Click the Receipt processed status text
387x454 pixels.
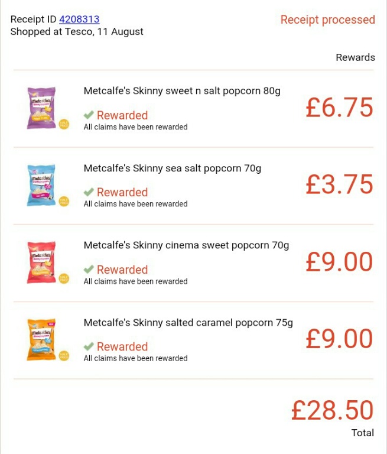click(x=327, y=20)
